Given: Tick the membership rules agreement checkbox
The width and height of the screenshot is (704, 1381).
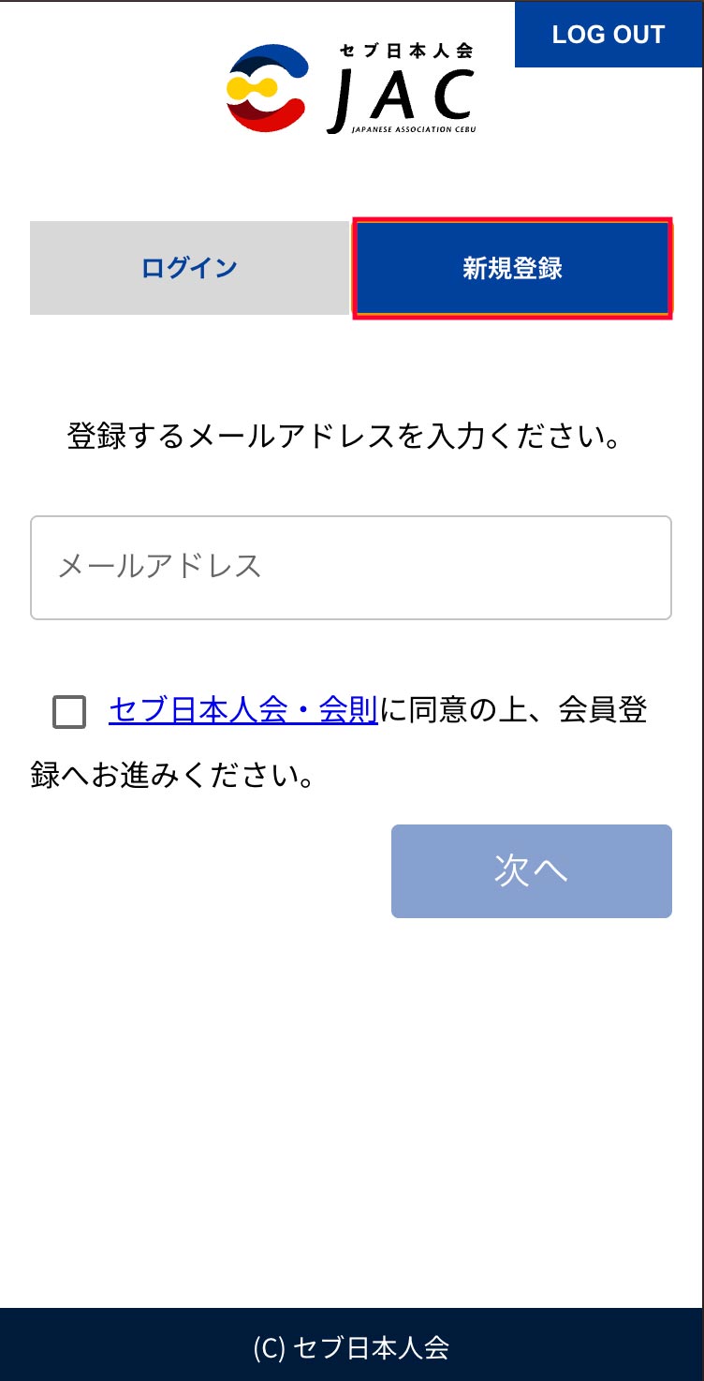Looking at the screenshot, I should (x=69, y=712).
